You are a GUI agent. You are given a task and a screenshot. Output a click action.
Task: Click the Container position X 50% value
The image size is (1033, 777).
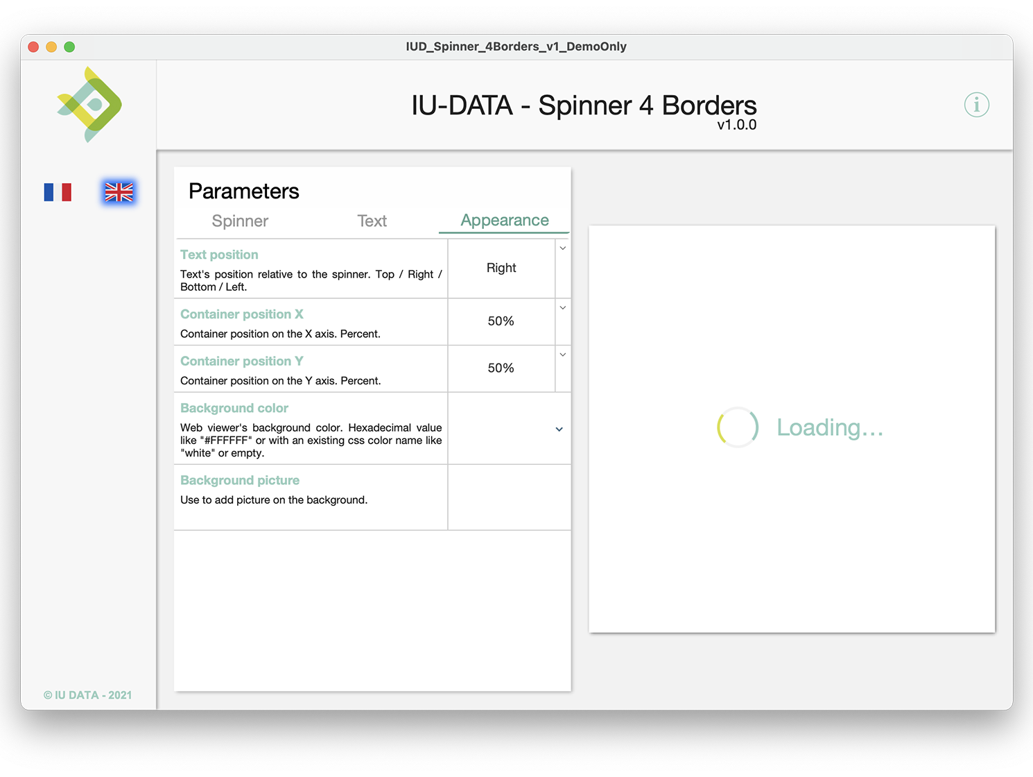(501, 321)
